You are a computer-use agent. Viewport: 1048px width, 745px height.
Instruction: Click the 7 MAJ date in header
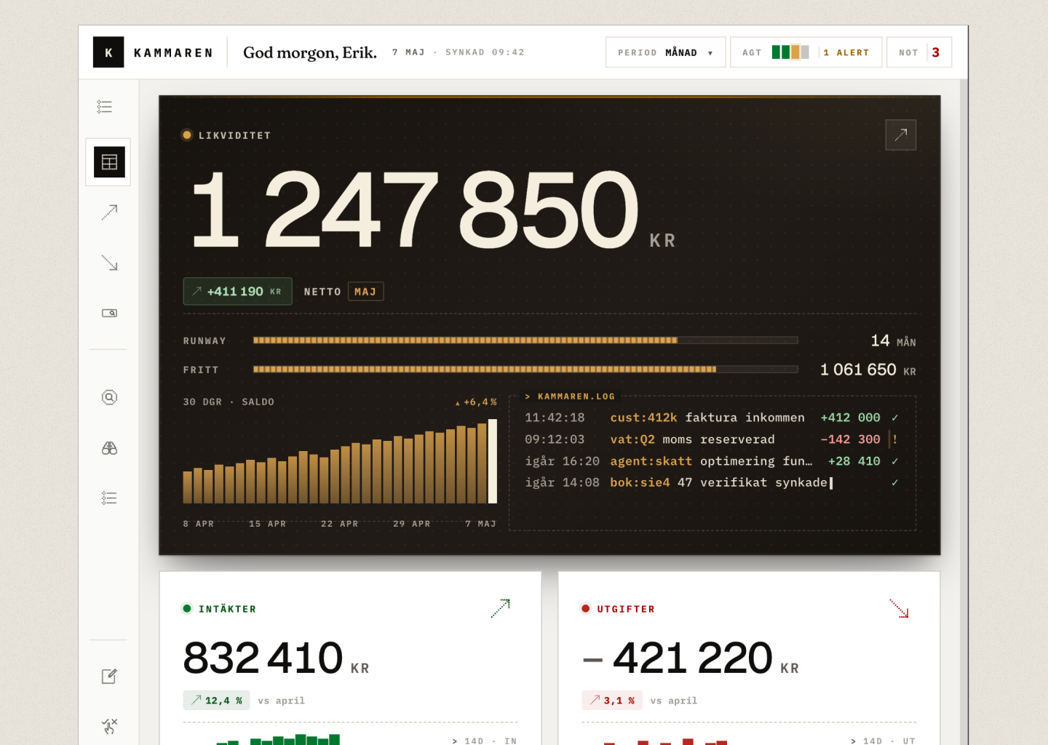tap(408, 52)
